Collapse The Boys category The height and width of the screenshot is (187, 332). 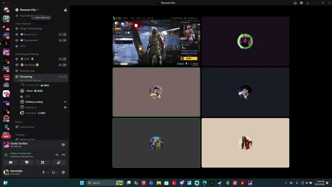coord(21,135)
